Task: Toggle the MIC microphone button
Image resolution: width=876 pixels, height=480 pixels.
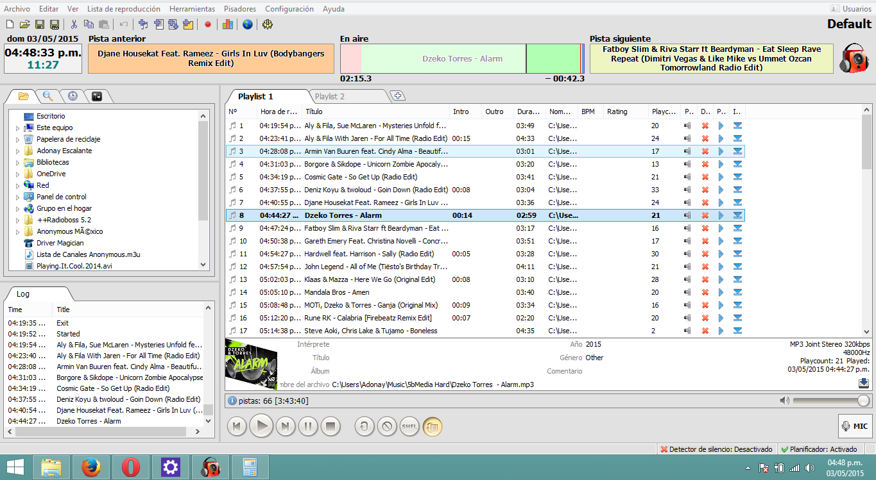Action: [855, 426]
